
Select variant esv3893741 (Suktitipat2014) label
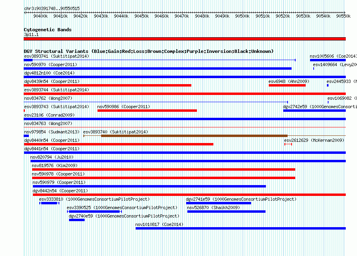(x=57, y=56)
